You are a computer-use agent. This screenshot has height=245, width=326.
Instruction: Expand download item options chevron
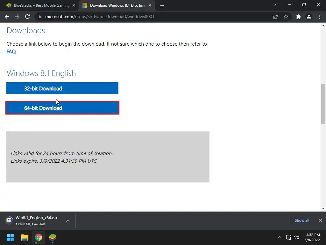pos(68,221)
